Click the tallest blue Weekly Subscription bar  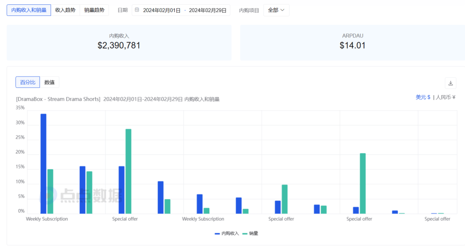tap(43, 164)
